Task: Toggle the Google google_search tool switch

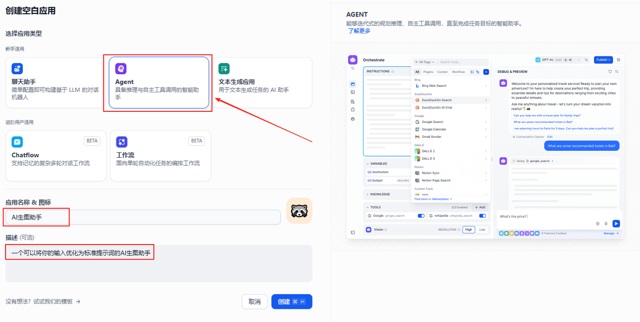Action: tap(421, 216)
